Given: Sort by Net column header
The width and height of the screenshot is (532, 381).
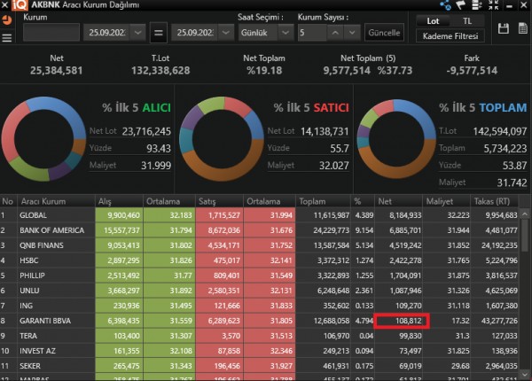Looking at the screenshot, I should tap(398, 201).
